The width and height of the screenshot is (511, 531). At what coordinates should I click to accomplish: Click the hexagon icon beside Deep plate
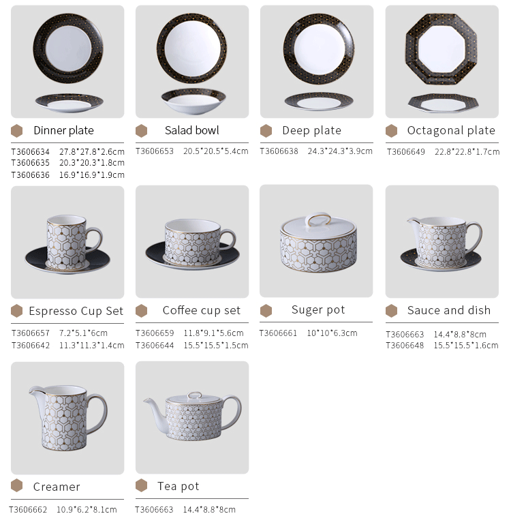(266, 131)
